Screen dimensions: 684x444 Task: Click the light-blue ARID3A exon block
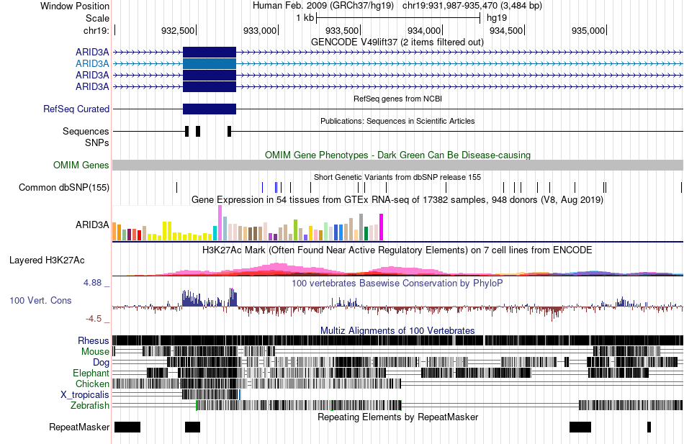[210, 63]
